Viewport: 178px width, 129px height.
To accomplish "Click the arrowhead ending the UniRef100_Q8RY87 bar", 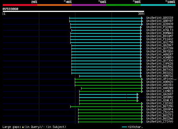I will 142,21.
